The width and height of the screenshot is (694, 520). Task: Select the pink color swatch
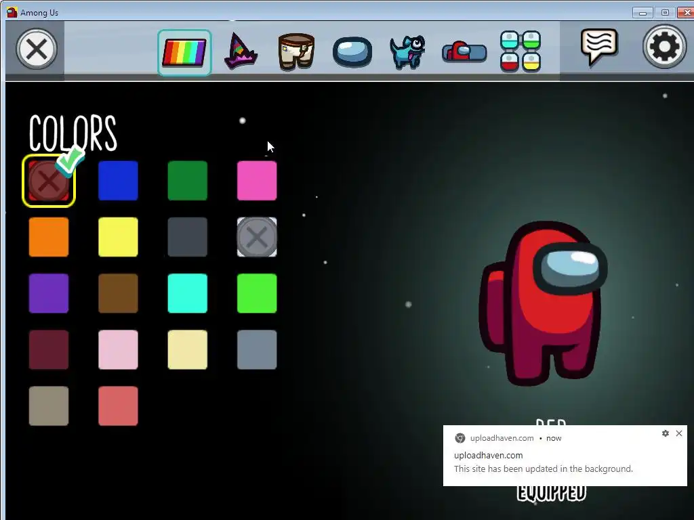257,181
